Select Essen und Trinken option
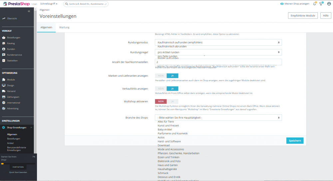The height and width of the screenshot is (181, 333). (168, 157)
